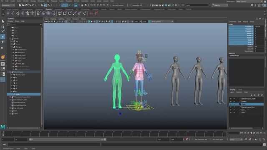Click the New Scene icon on status line
This screenshot has width=267, height=150.
pyautogui.click(x=20, y=5)
